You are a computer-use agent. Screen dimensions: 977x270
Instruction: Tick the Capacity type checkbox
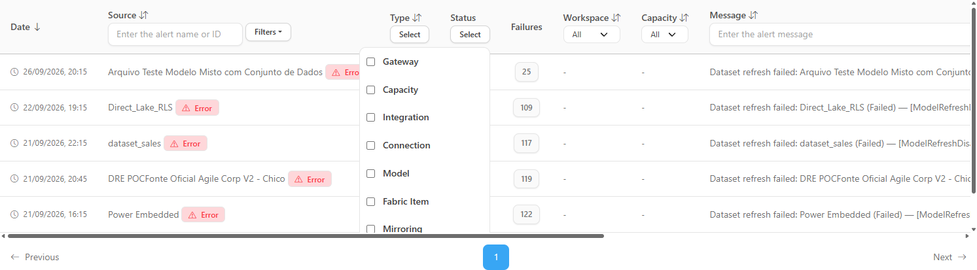tap(370, 90)
